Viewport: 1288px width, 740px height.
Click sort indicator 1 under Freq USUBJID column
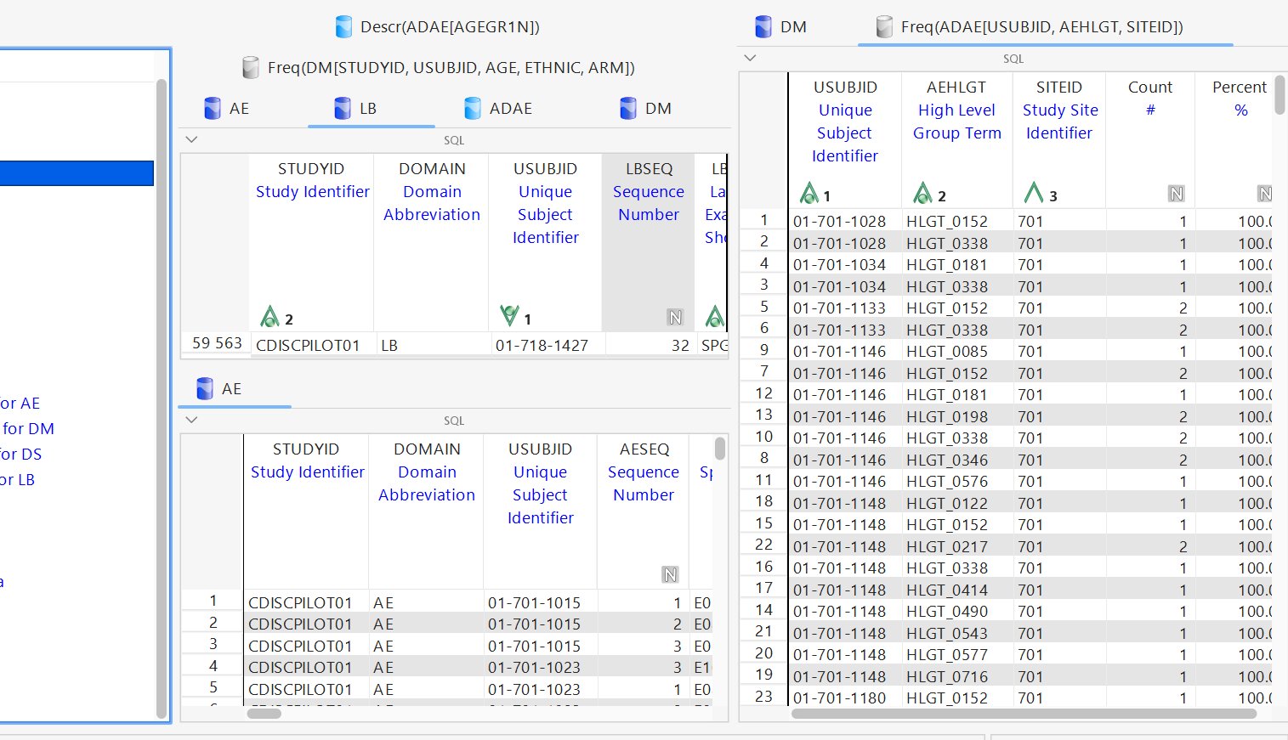[814, 195]
